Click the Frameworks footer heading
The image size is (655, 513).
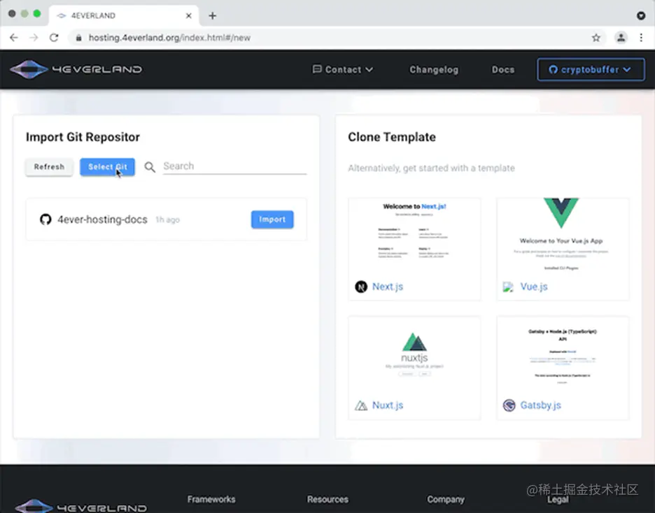tap(211, 499)
